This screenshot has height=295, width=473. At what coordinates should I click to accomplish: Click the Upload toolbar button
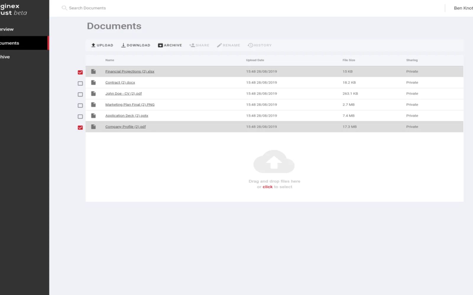102,45
